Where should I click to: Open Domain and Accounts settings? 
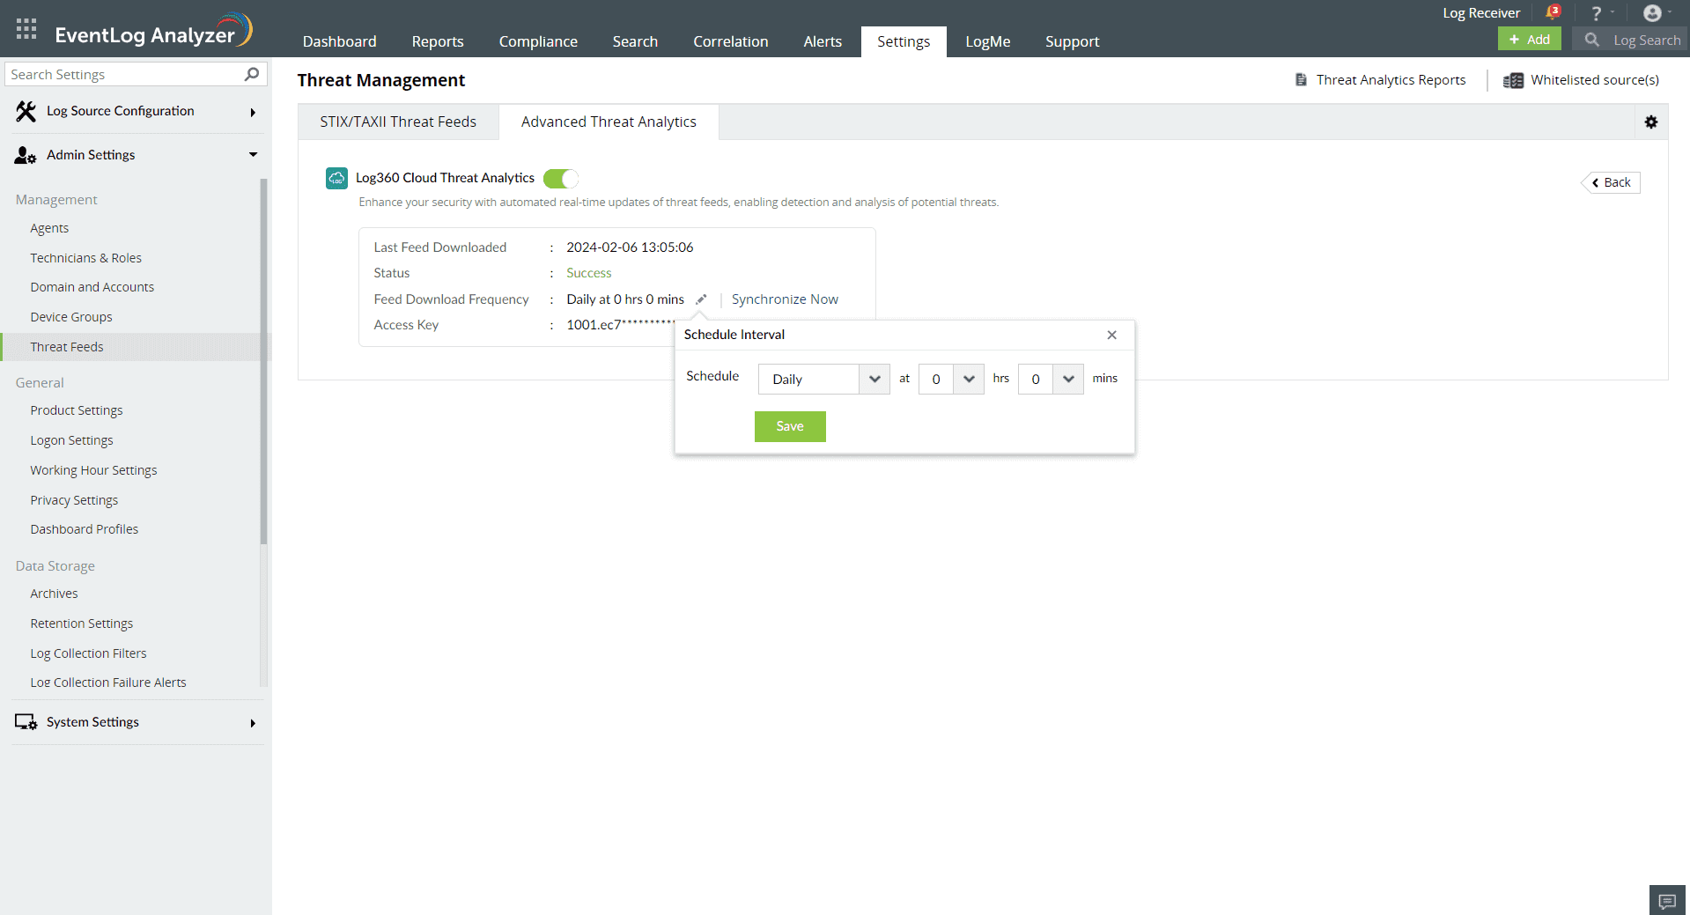pyautogui.click(x=92, y=287)
